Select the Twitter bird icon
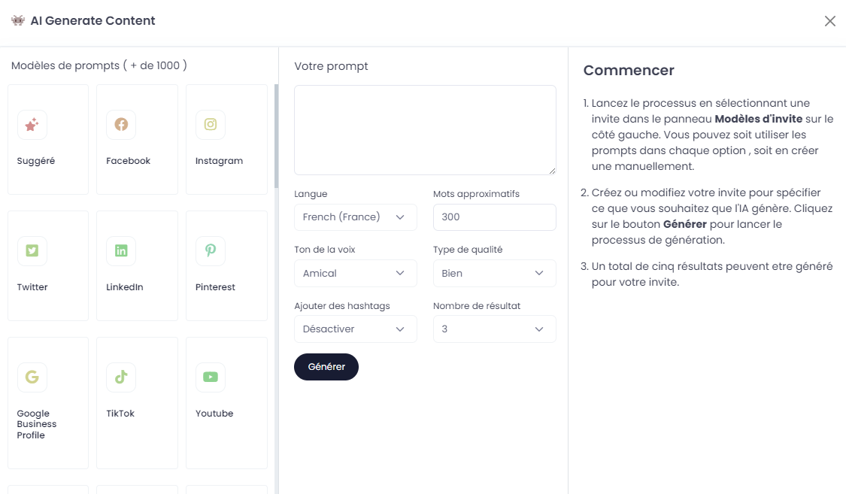Screen dimensions: 846x494 click(32, 251)
